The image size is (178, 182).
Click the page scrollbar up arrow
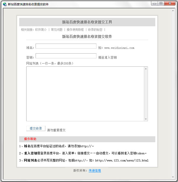173,11
